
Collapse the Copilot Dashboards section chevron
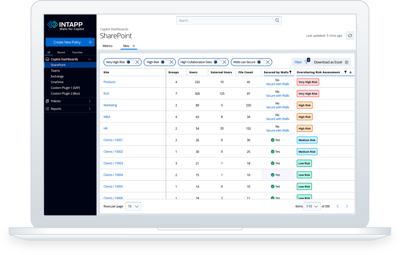[x=90, y=59]
